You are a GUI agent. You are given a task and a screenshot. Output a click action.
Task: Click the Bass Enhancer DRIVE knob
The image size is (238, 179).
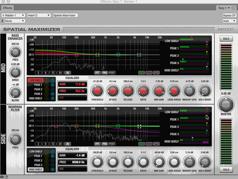tap(15, 73)
